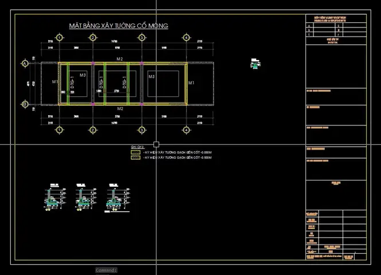381x275 pixels.
Task: Pick the magenta column at axis B-2
Action: (x=93, y=104)
